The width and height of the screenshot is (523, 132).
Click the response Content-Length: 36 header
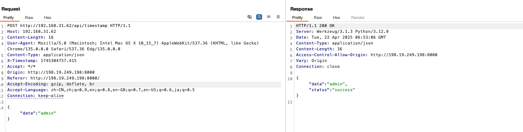(319, 49)
